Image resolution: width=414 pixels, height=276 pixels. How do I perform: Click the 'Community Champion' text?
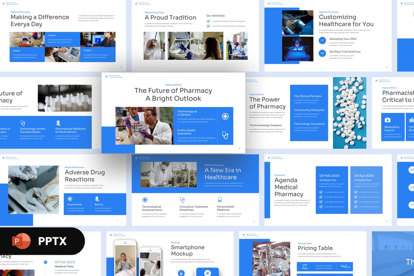pos(309,110)
